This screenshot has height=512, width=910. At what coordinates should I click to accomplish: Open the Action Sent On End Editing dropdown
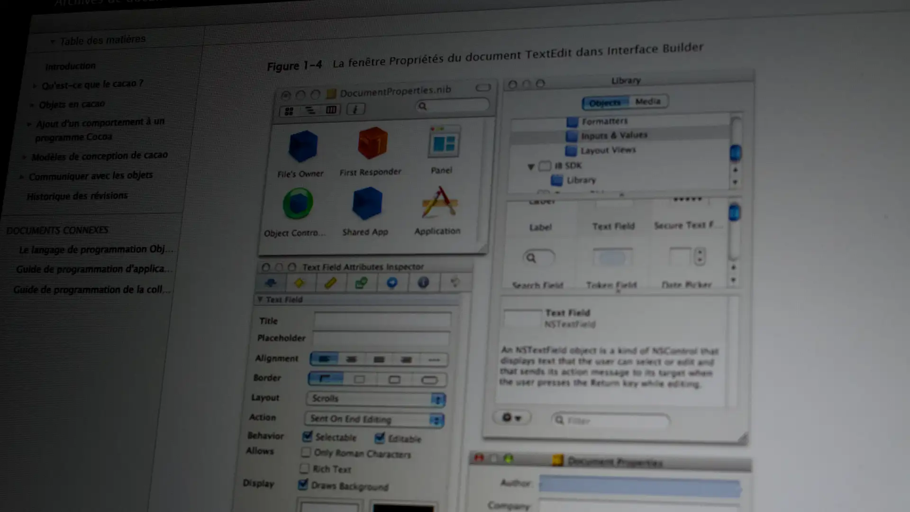click(374, 420)
